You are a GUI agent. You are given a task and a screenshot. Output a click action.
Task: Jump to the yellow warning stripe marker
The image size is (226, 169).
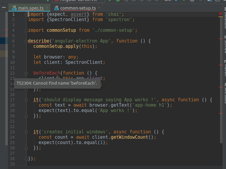[221, 17]
